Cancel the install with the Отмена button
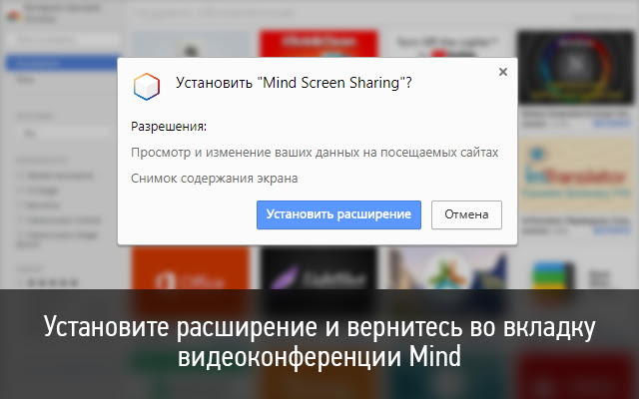Image resolution: width=639 pixels, height=399 pixels. (x=466, y=214)
